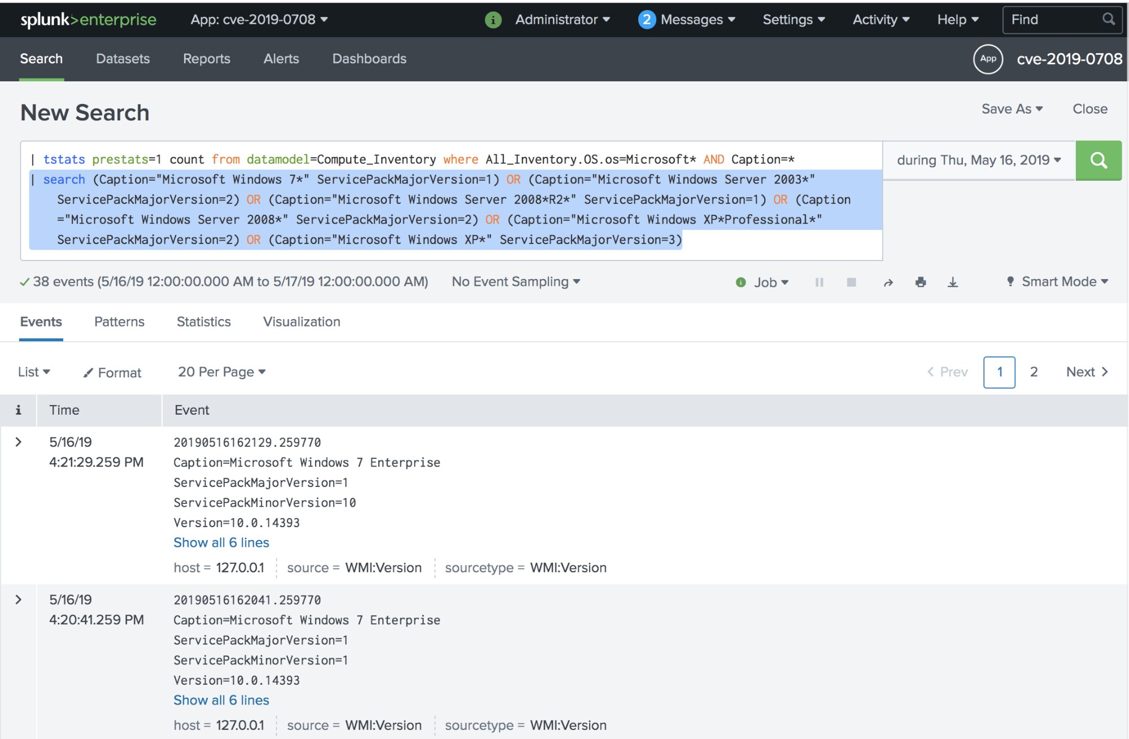Click host value 127.0.0.1 in the 4:21:29.259 PM event

240,568
